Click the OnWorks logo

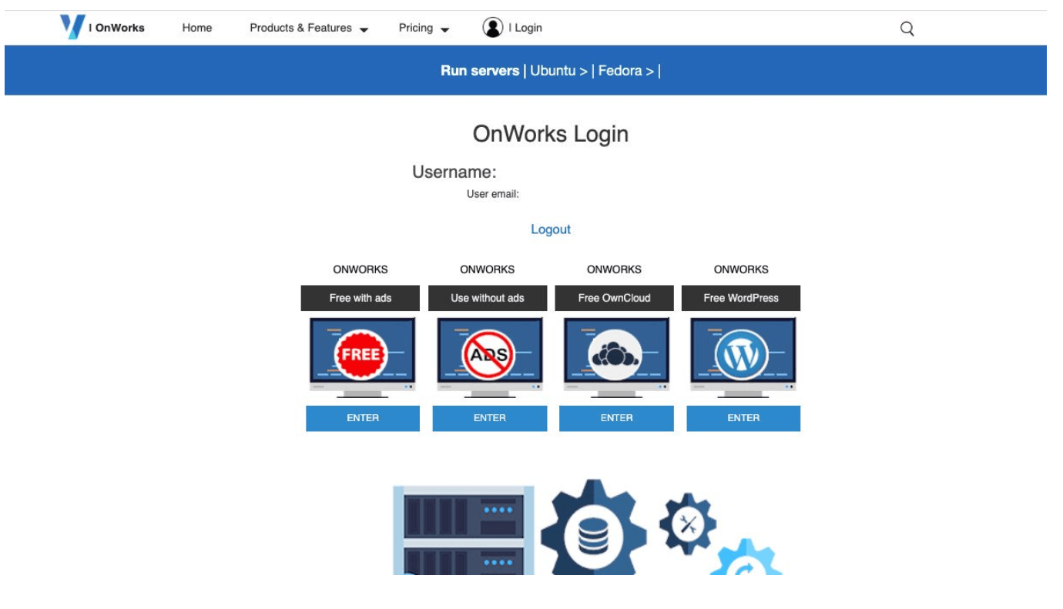[73, 26]
